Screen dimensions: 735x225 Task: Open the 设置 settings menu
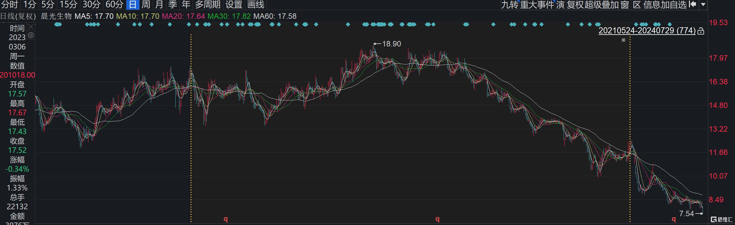click(234, 5)
